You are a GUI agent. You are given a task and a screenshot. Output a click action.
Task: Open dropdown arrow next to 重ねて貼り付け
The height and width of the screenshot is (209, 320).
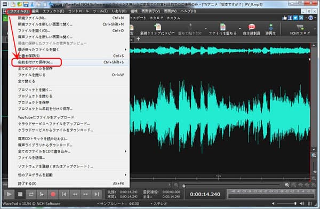tap(206, 29)
